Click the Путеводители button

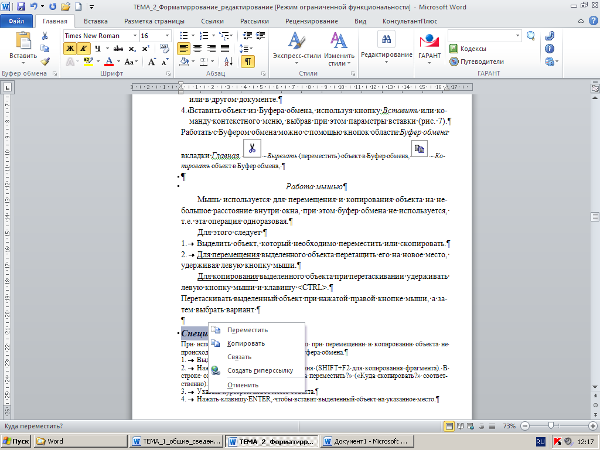pos(477,62)
